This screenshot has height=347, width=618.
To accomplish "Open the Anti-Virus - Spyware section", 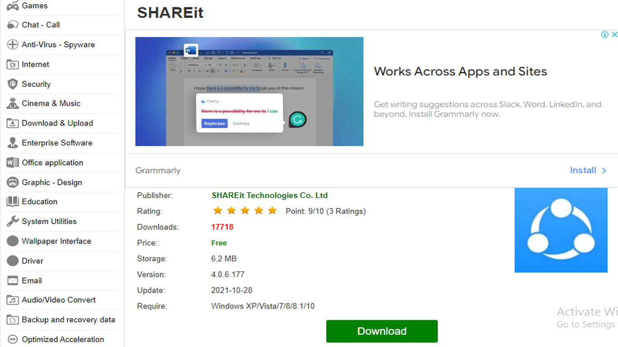I will coord(12,45).
